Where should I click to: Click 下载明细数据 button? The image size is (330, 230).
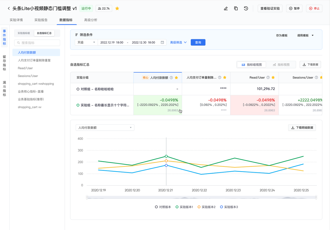[x=302, y=128]
